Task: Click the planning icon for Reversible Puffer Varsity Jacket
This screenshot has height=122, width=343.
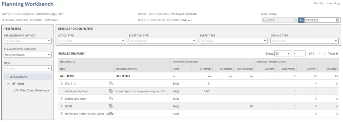Action: [x=111, y=114]
